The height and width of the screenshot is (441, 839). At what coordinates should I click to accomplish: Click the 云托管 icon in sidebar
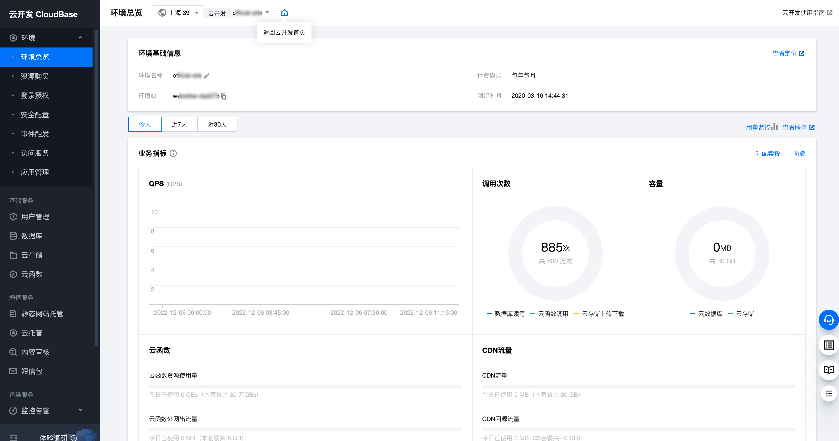click(x=13, y=333)
